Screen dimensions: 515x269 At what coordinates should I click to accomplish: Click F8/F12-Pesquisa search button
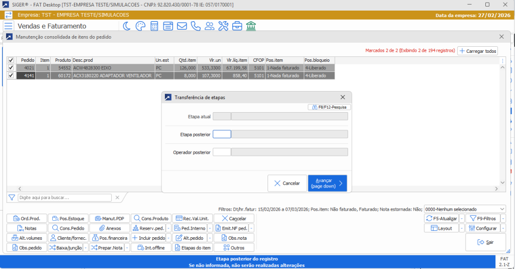pos(329,107)
